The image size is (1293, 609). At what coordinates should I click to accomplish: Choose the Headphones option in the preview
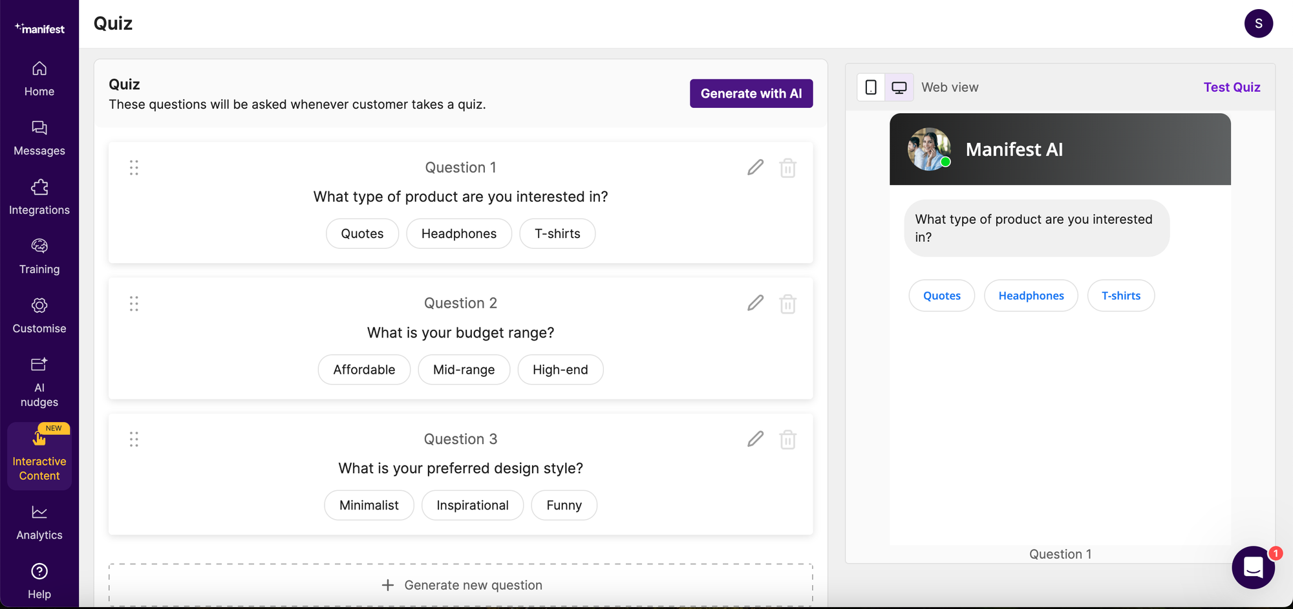pyautogui.click(x=1031, y=295)
